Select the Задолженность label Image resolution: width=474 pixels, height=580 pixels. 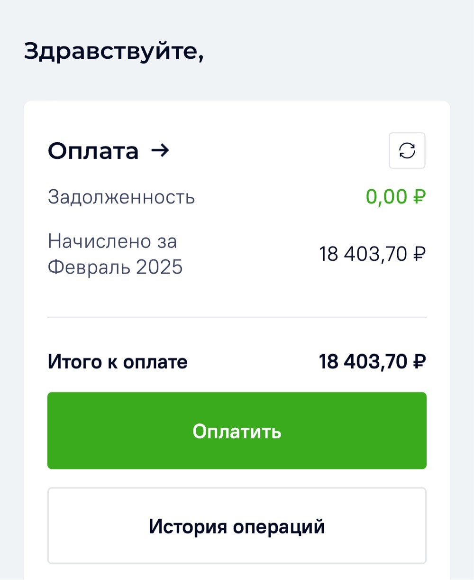point(121,197)
